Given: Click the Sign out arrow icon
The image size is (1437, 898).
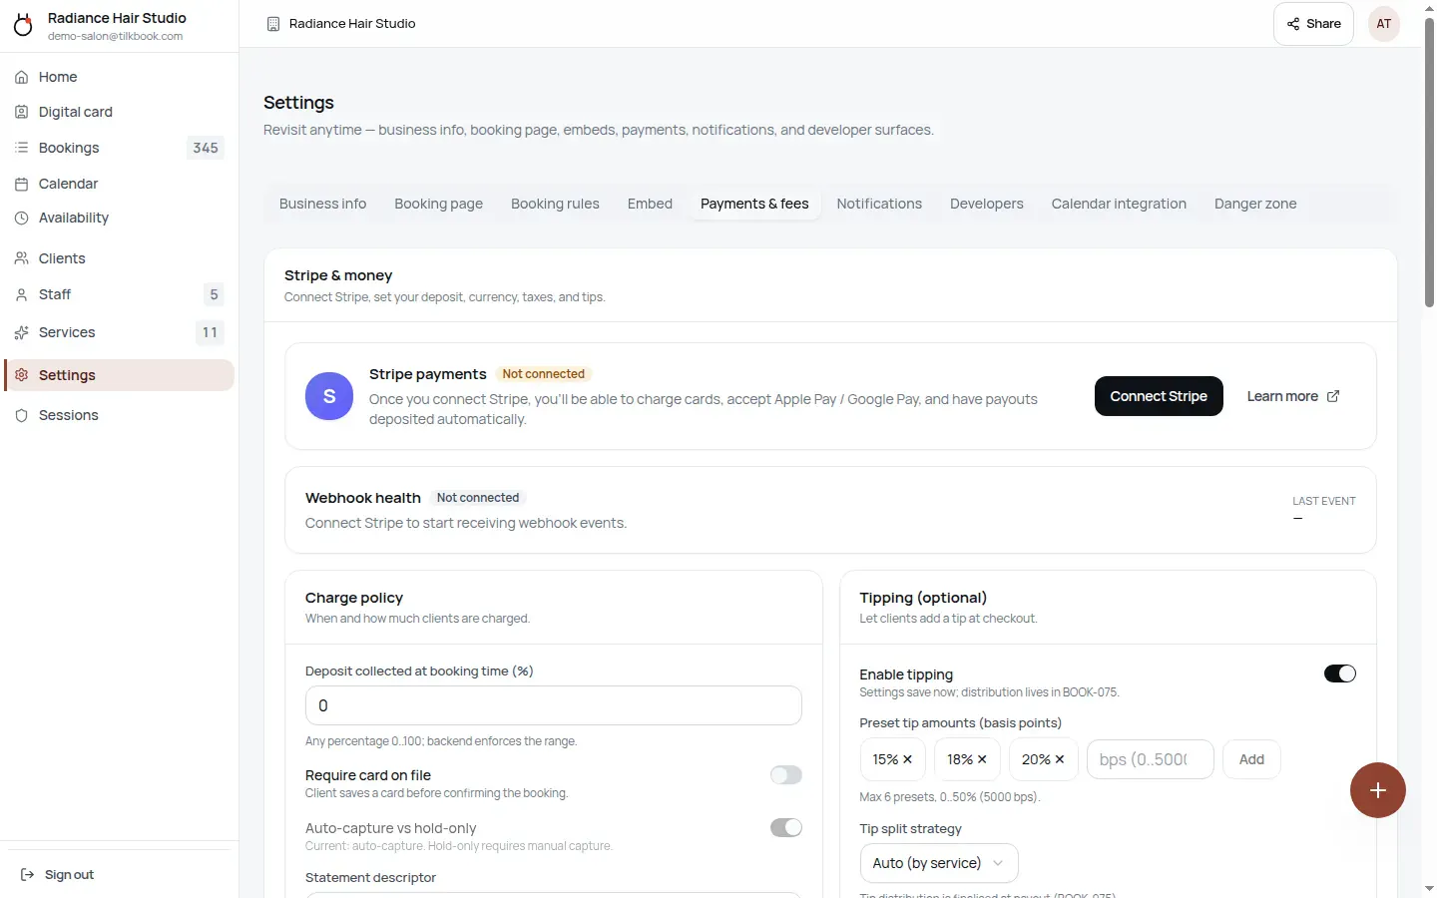Looking at the screenshot, I should click(x=27, y=875).
